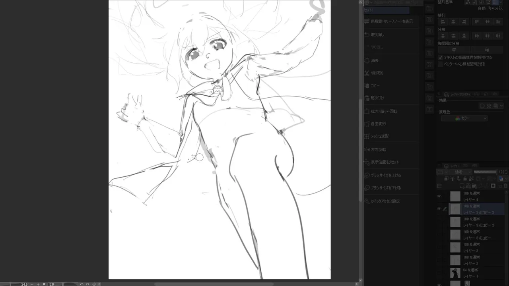
Task: Click align right edges icon under 整列
Action: coord(464,22)
